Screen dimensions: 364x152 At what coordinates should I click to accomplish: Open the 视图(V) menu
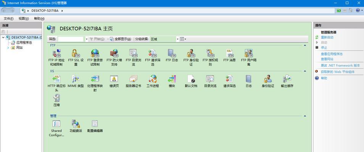24,19
